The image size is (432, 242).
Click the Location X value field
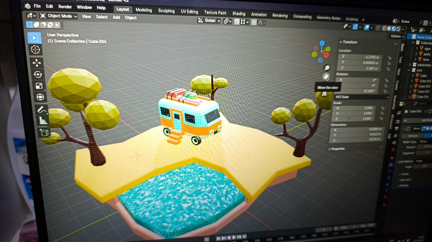click(360, 57)
